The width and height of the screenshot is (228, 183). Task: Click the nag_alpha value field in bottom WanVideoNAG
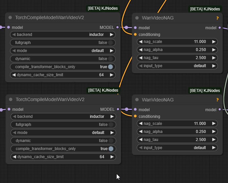point(177,132)
